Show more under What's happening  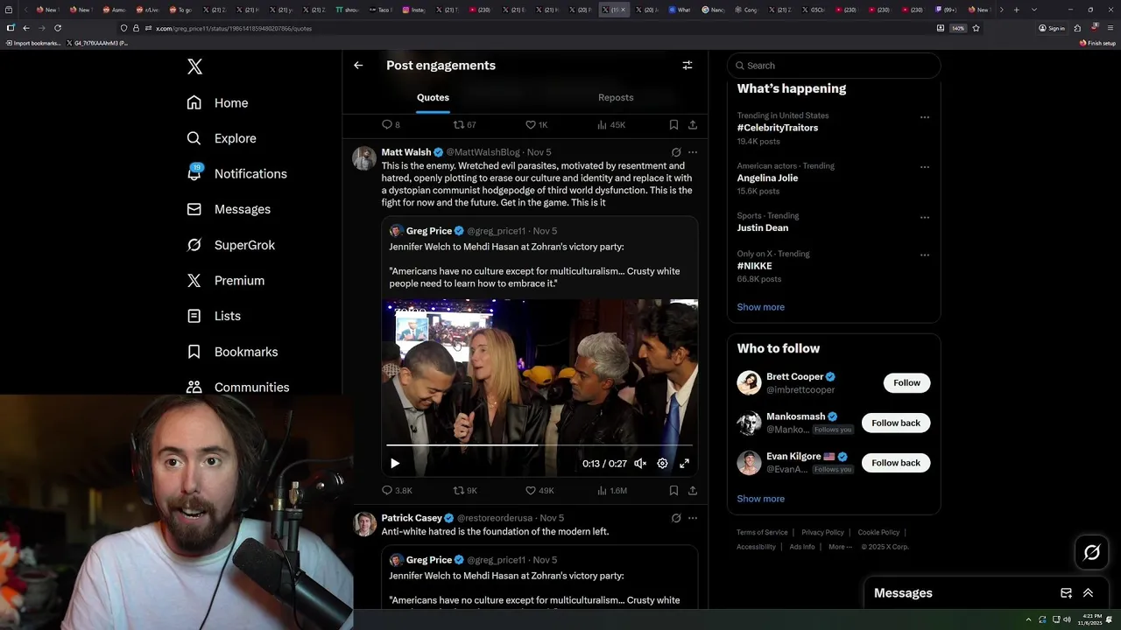click(x=761, y=307)
